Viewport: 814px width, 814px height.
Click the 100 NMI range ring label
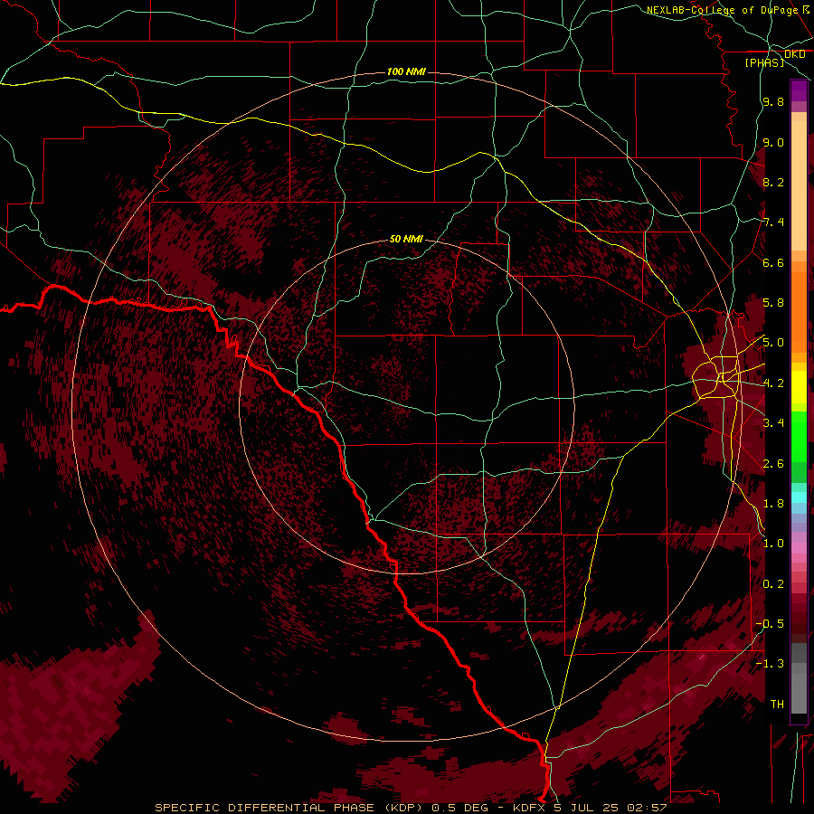tap(406, 71)
